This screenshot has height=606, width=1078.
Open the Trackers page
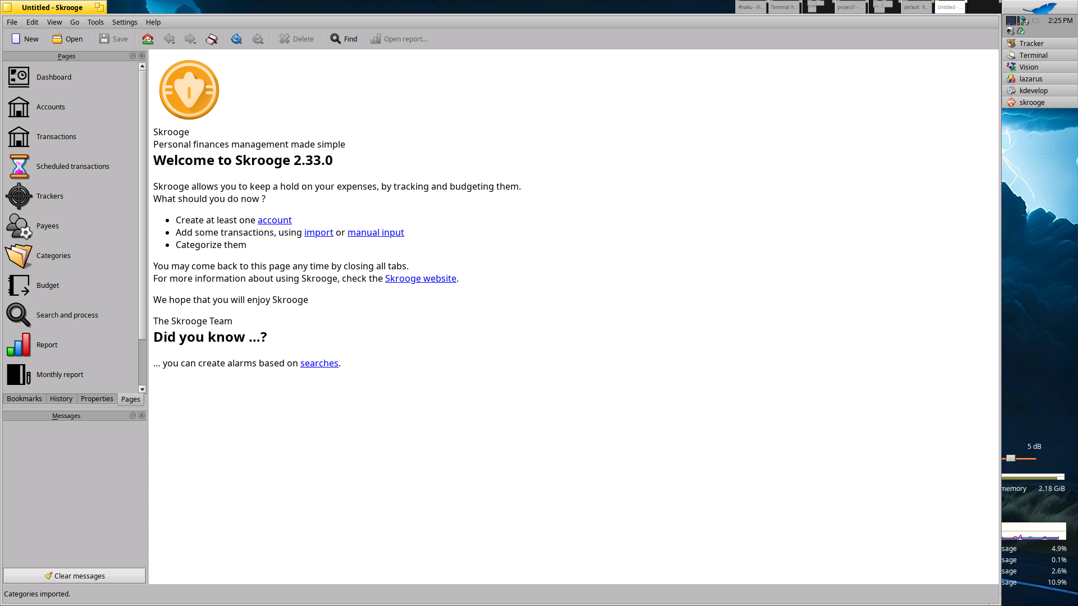[x=70, y=196]
